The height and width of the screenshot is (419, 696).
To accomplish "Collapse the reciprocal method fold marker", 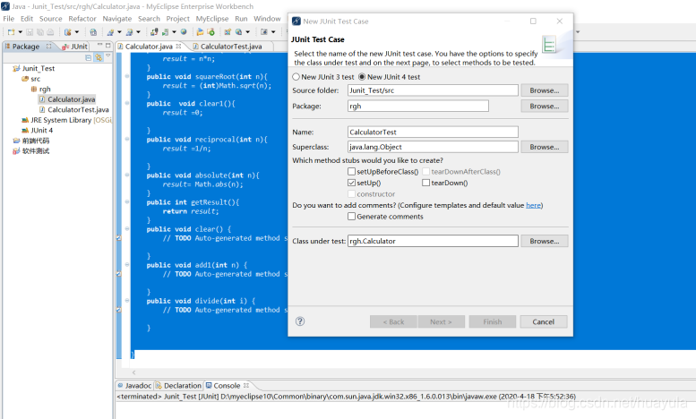I will [127, 140].
